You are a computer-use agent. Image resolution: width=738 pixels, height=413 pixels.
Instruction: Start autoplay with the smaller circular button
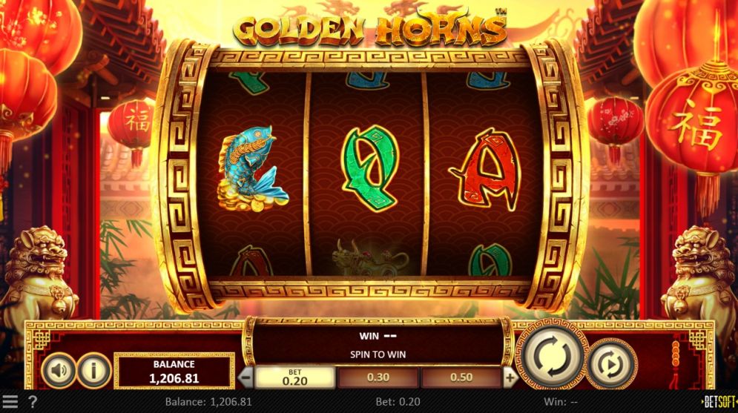[612, 364]
